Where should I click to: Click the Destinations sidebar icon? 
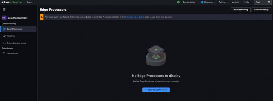coord(4,54)
